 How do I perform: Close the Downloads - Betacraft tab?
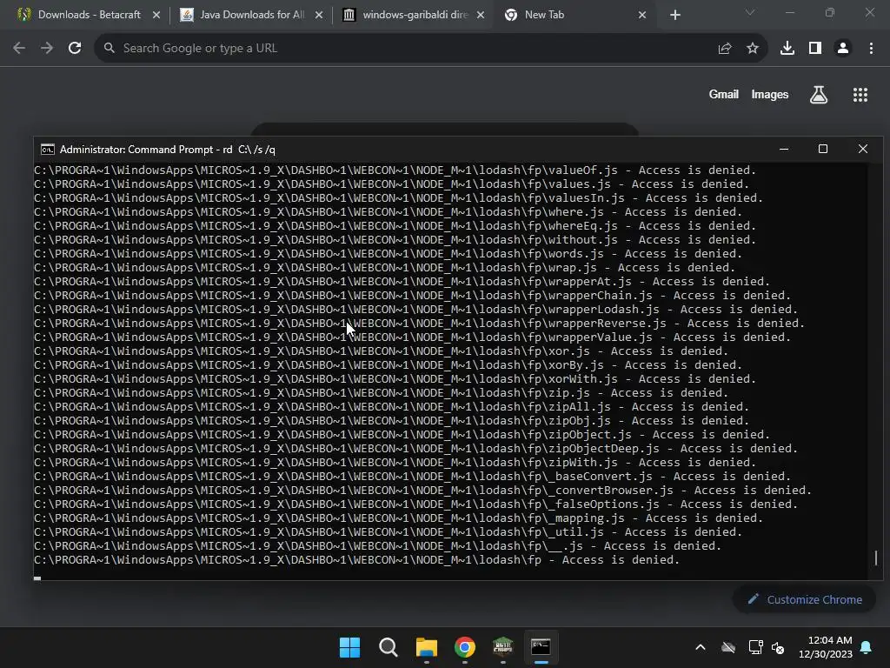pyautogui.click(x=156, y=16)
